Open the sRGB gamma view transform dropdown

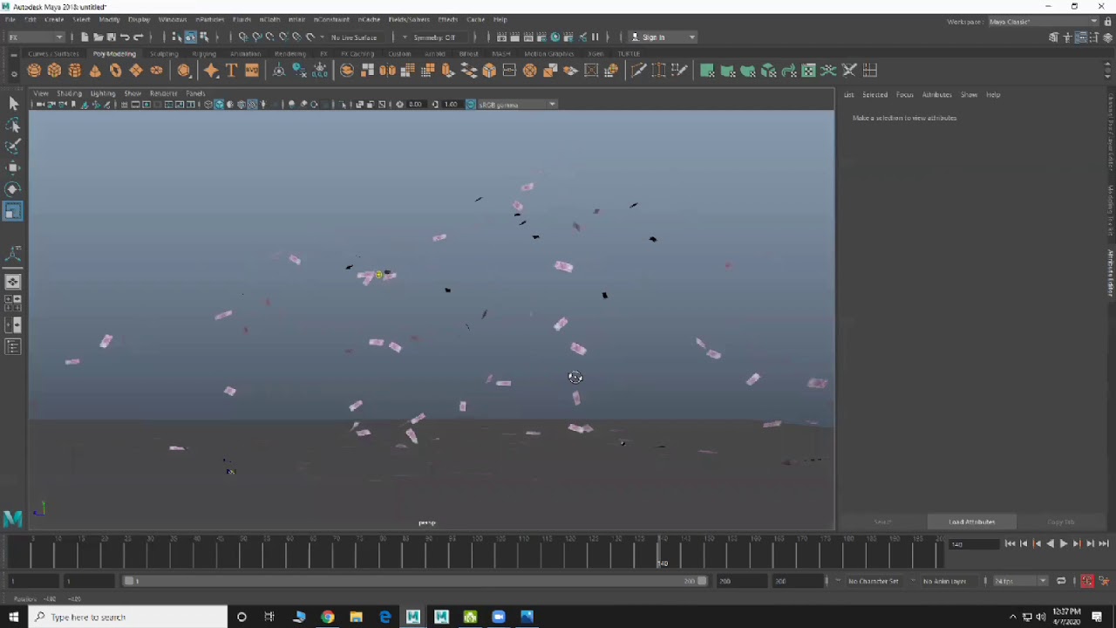pyautogui.click(x=517, y=105)
